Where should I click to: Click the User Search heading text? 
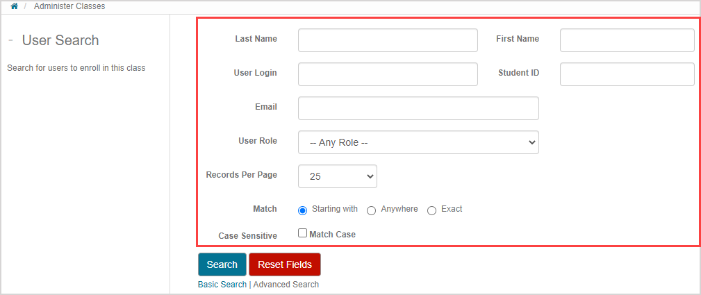coord(60,40)
